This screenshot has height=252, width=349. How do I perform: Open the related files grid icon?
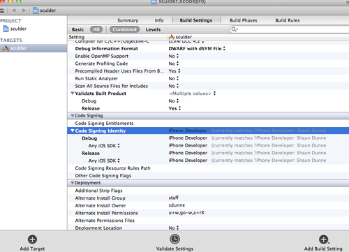click(2, 10)
